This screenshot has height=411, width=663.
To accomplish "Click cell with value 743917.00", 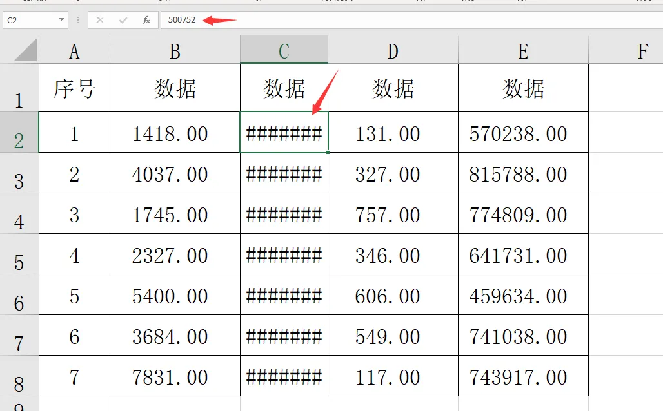I will [x=524, y=376].
